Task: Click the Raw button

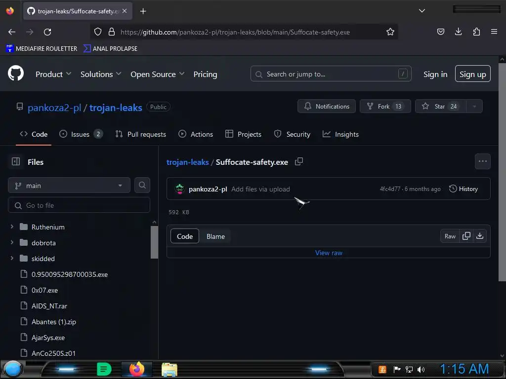Action: tap(450, 236)
